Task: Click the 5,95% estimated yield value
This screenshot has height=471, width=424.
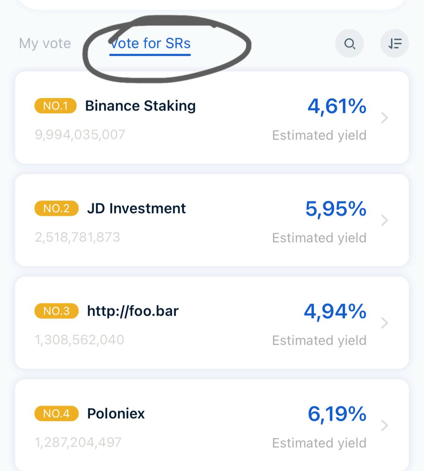Action: [x=336, y=209]
